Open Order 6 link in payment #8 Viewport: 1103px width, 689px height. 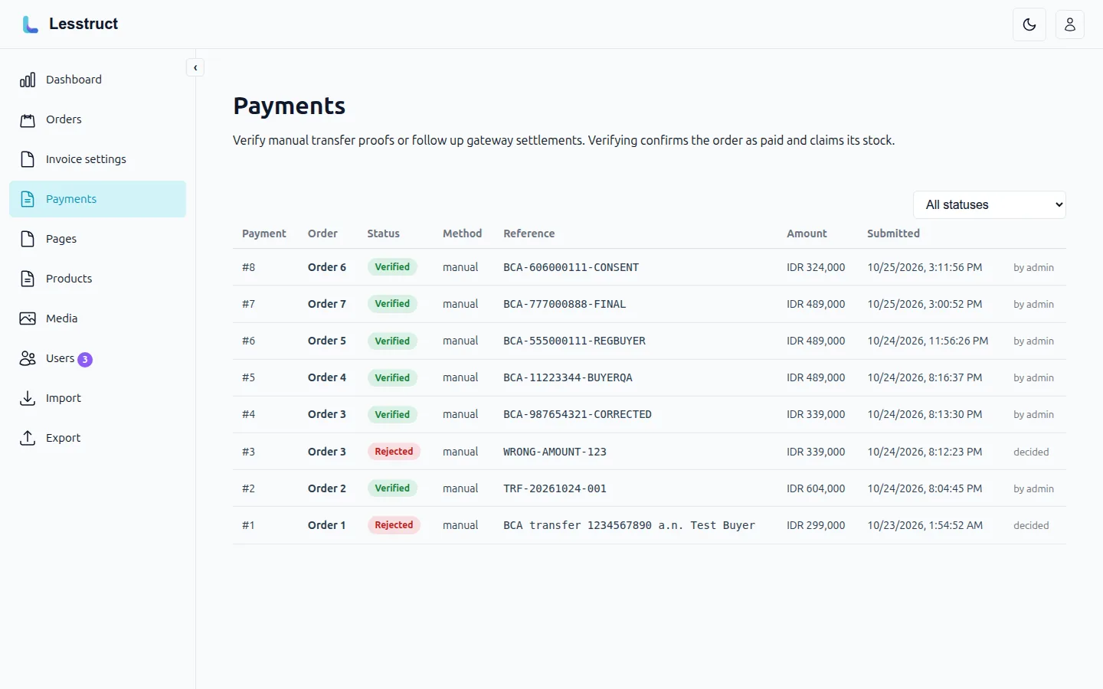pos(327,267)
